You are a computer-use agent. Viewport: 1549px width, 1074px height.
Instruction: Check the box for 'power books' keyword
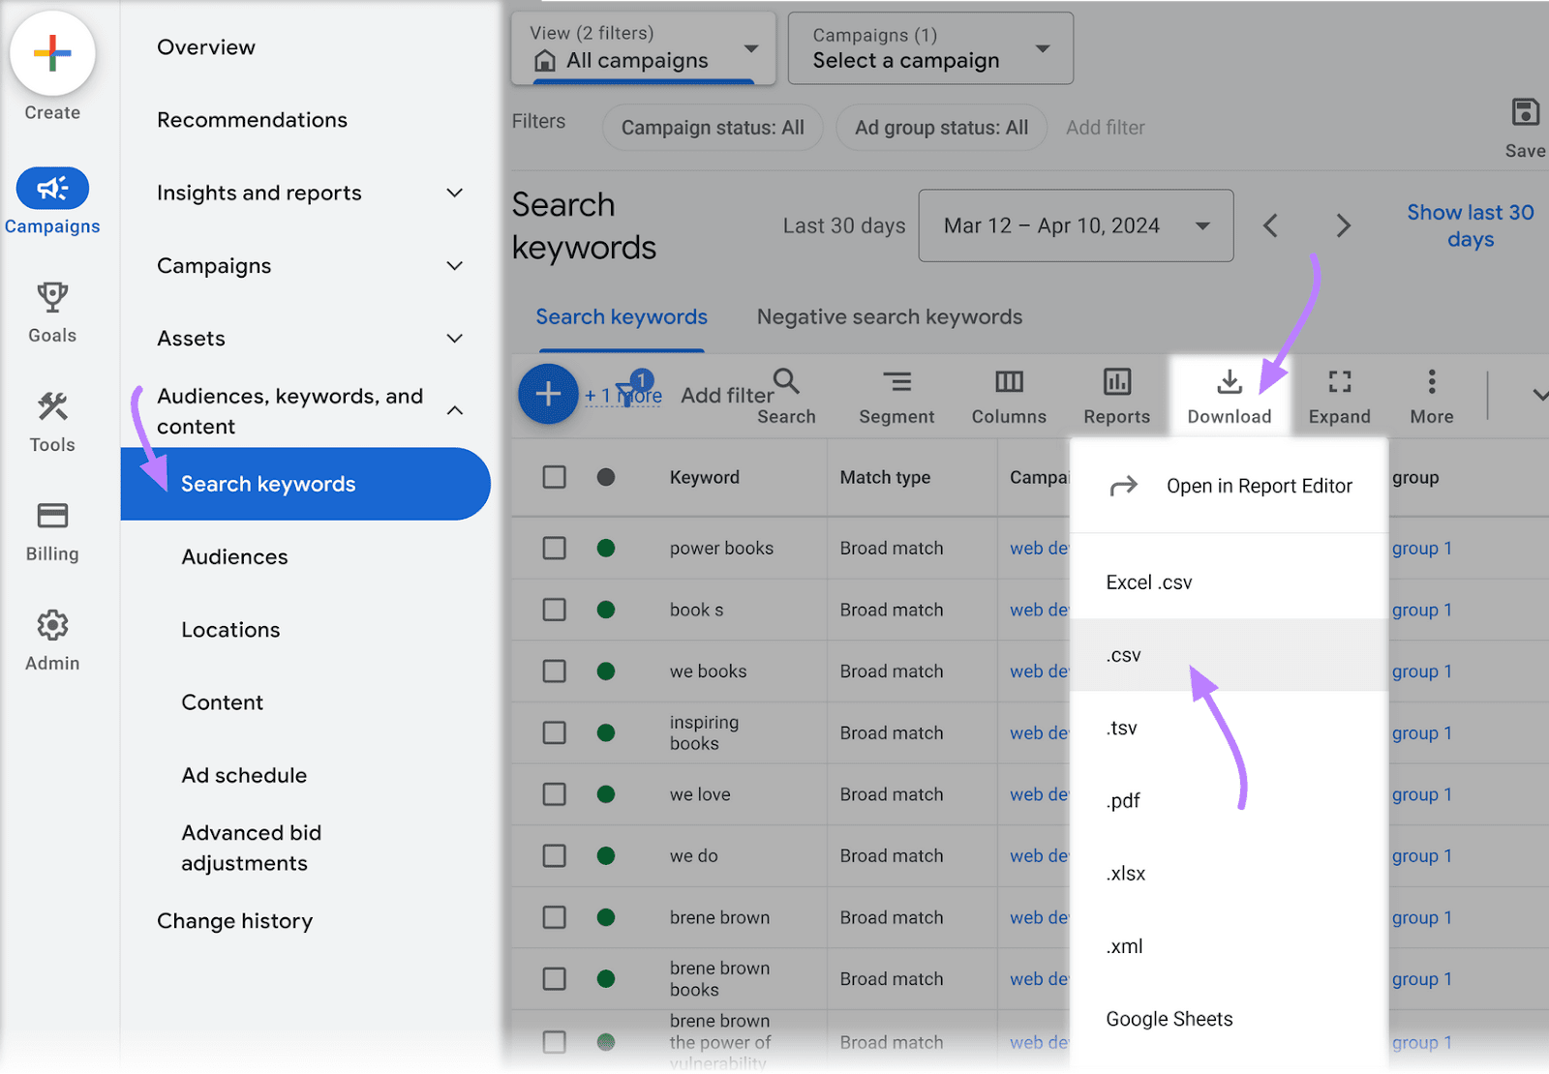click(x=555, y=549)
